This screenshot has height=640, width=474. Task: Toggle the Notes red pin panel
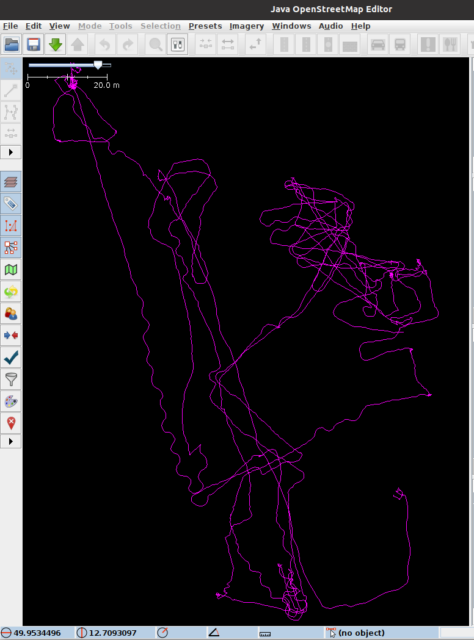coord(11,423)
